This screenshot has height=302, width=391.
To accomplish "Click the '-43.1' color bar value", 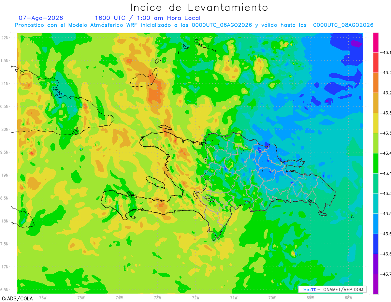I will 386,52.
